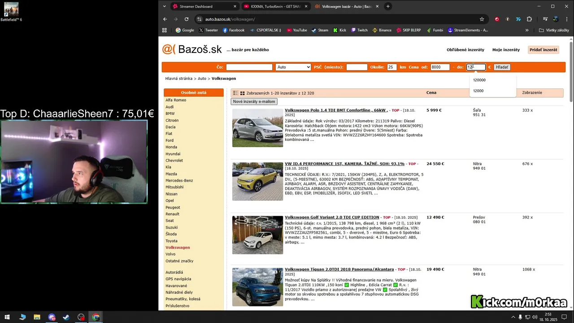
Task: Bookmark this page with the star icon
Action: coord(482,19)
